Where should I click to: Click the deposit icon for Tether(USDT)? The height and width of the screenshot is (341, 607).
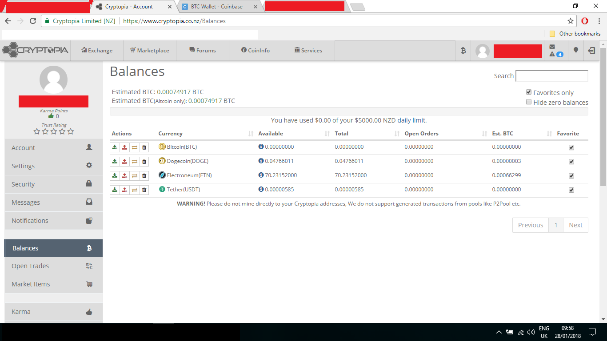(x=115, y=190)
